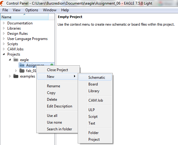178x145 pixels.
Task: Collapse the Projects tree node
Action: pos(4,54)
